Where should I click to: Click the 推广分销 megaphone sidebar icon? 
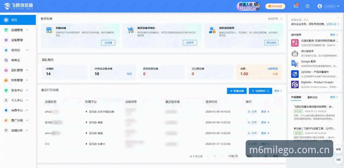pyautogui.click(x=6, y=120)
